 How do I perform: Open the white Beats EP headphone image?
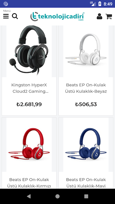click(86, 51)
